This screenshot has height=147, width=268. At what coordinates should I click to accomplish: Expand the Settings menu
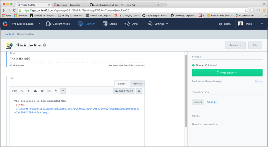(158, 24)
